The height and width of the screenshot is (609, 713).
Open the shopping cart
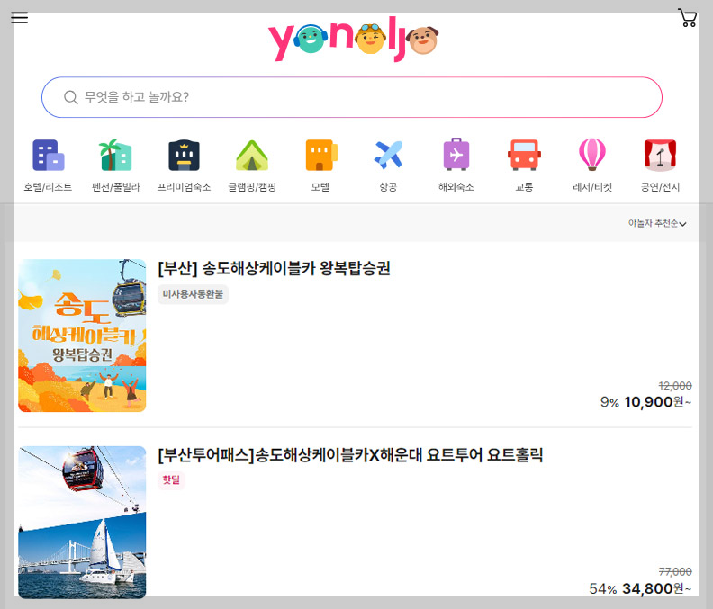(x=688, y=18)
